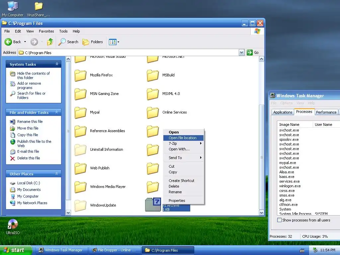Toggle the Folders pane icon

[86, 42]
